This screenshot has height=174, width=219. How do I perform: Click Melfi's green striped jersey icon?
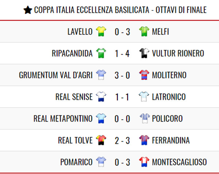144,31
